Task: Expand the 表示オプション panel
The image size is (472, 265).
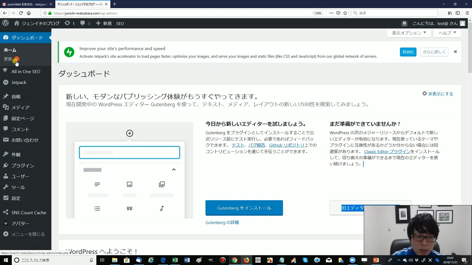Action: coord(409,33)
